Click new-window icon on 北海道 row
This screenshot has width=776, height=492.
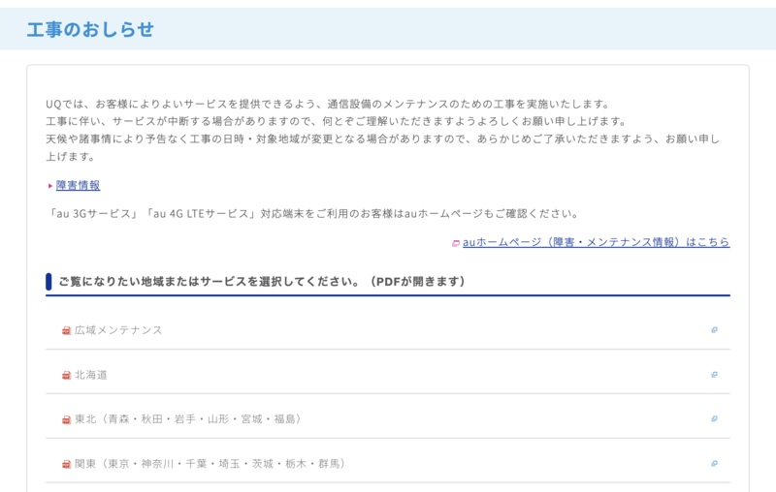coord(714,375)
